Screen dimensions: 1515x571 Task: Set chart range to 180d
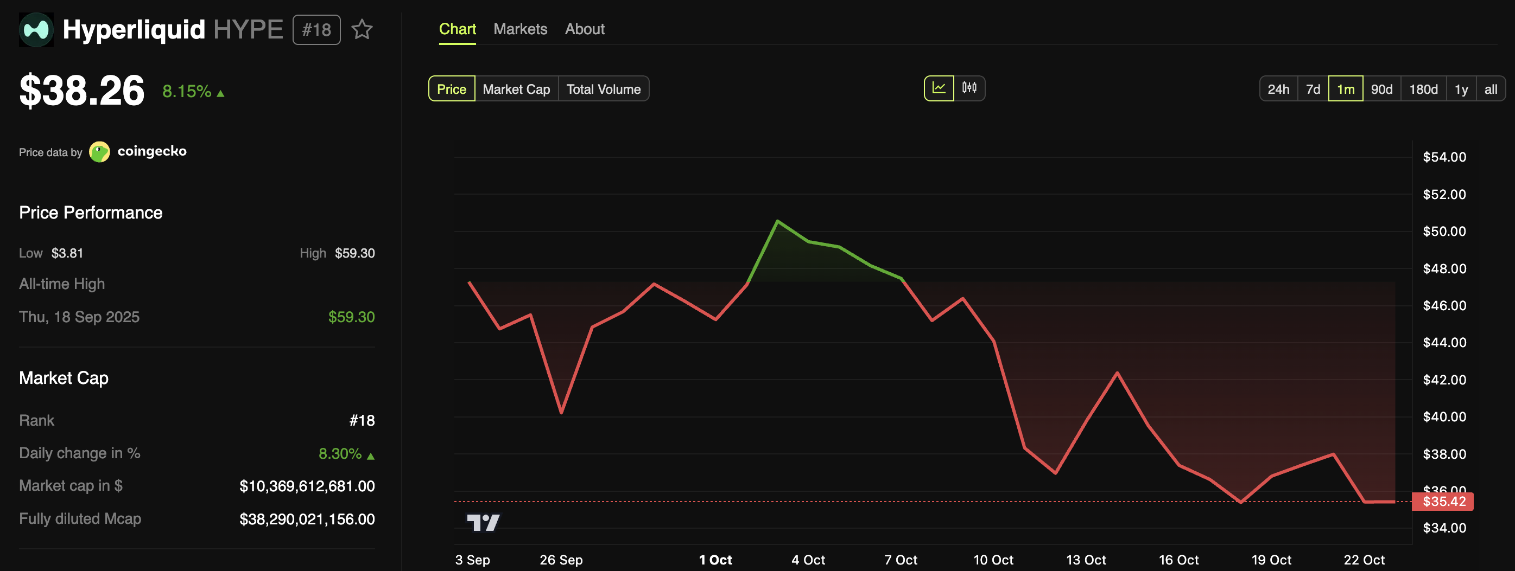point(1424,89)
